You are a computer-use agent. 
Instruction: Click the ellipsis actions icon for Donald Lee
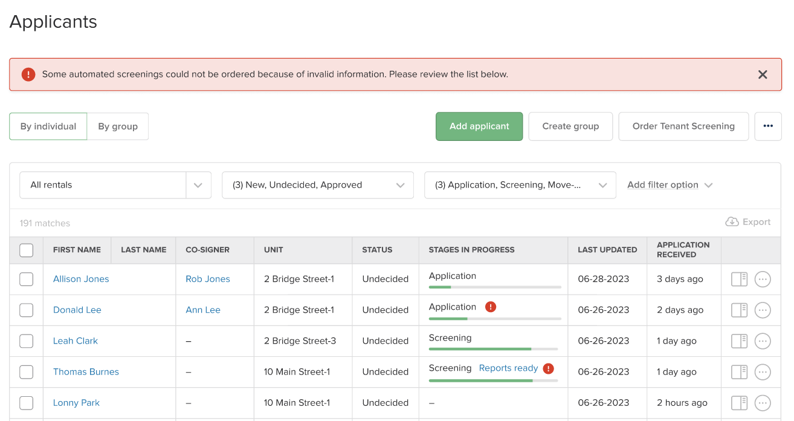point(762,310)
